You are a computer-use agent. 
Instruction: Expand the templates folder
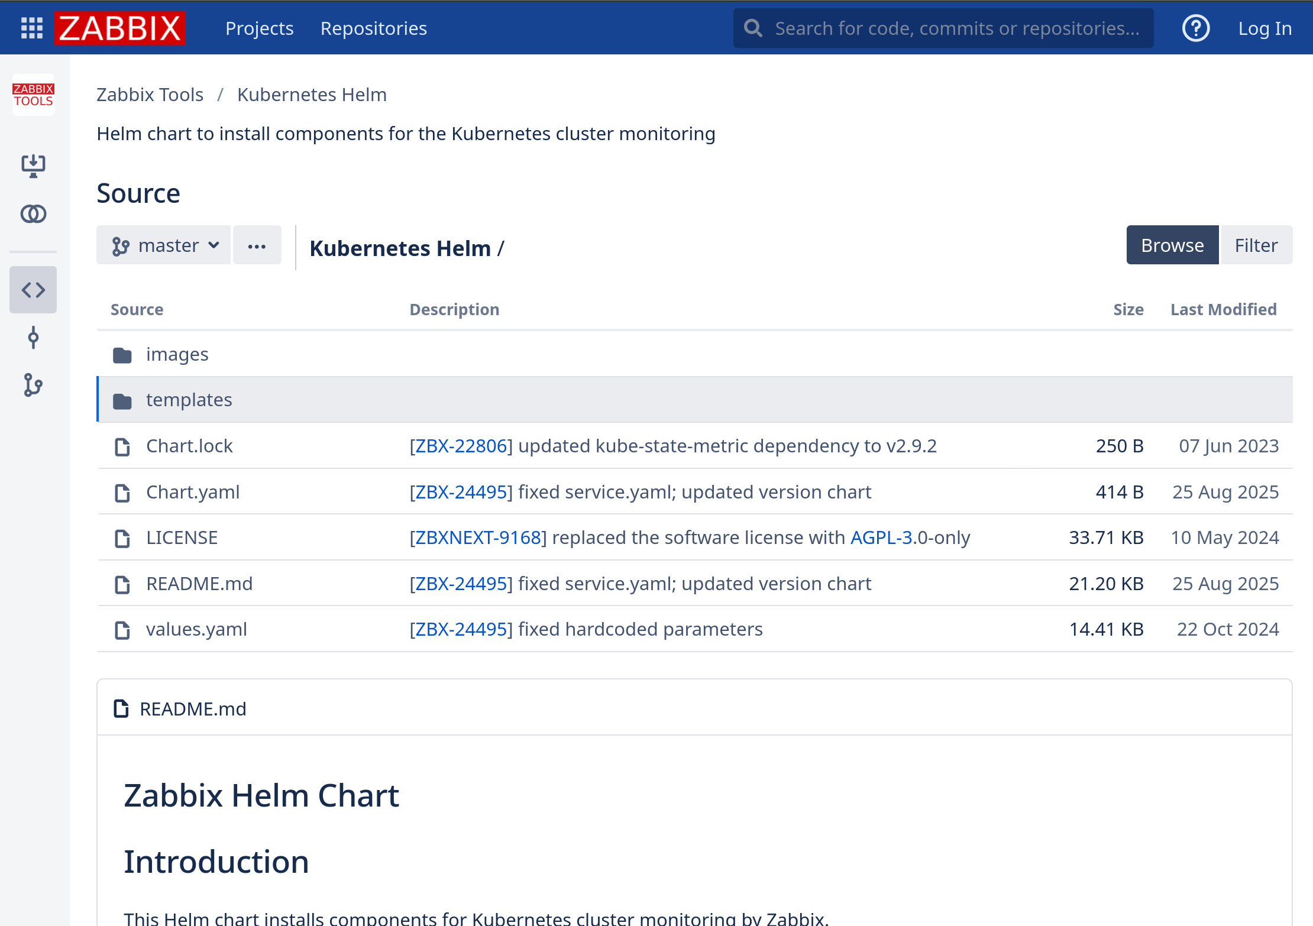189,399
